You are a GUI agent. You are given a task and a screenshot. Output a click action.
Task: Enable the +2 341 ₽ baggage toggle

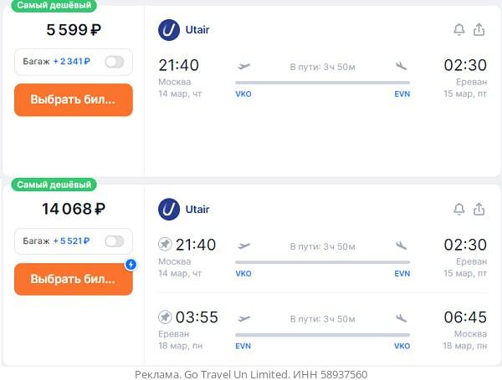tap(114, 62)
